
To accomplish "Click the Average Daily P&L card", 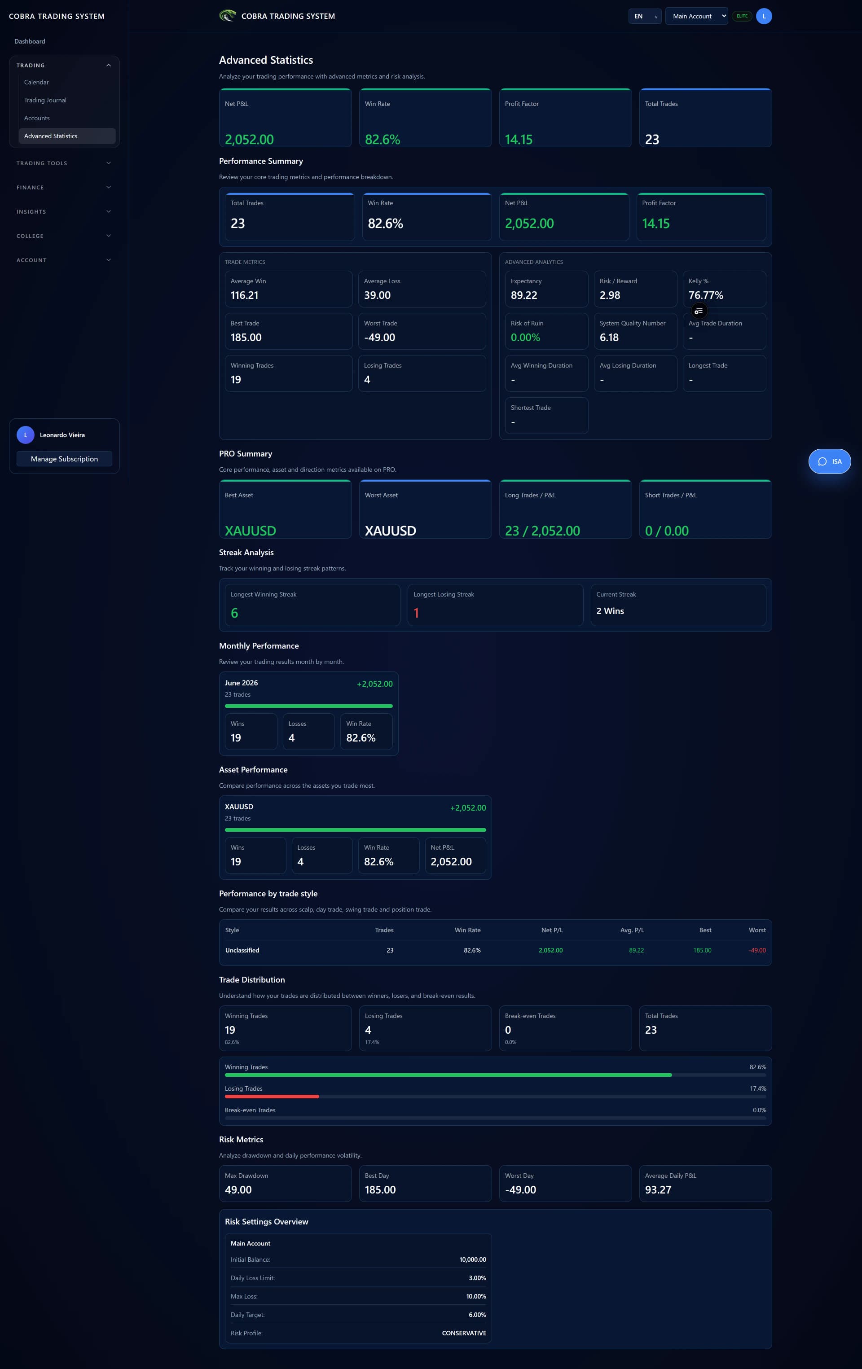I will (706, 1184).
